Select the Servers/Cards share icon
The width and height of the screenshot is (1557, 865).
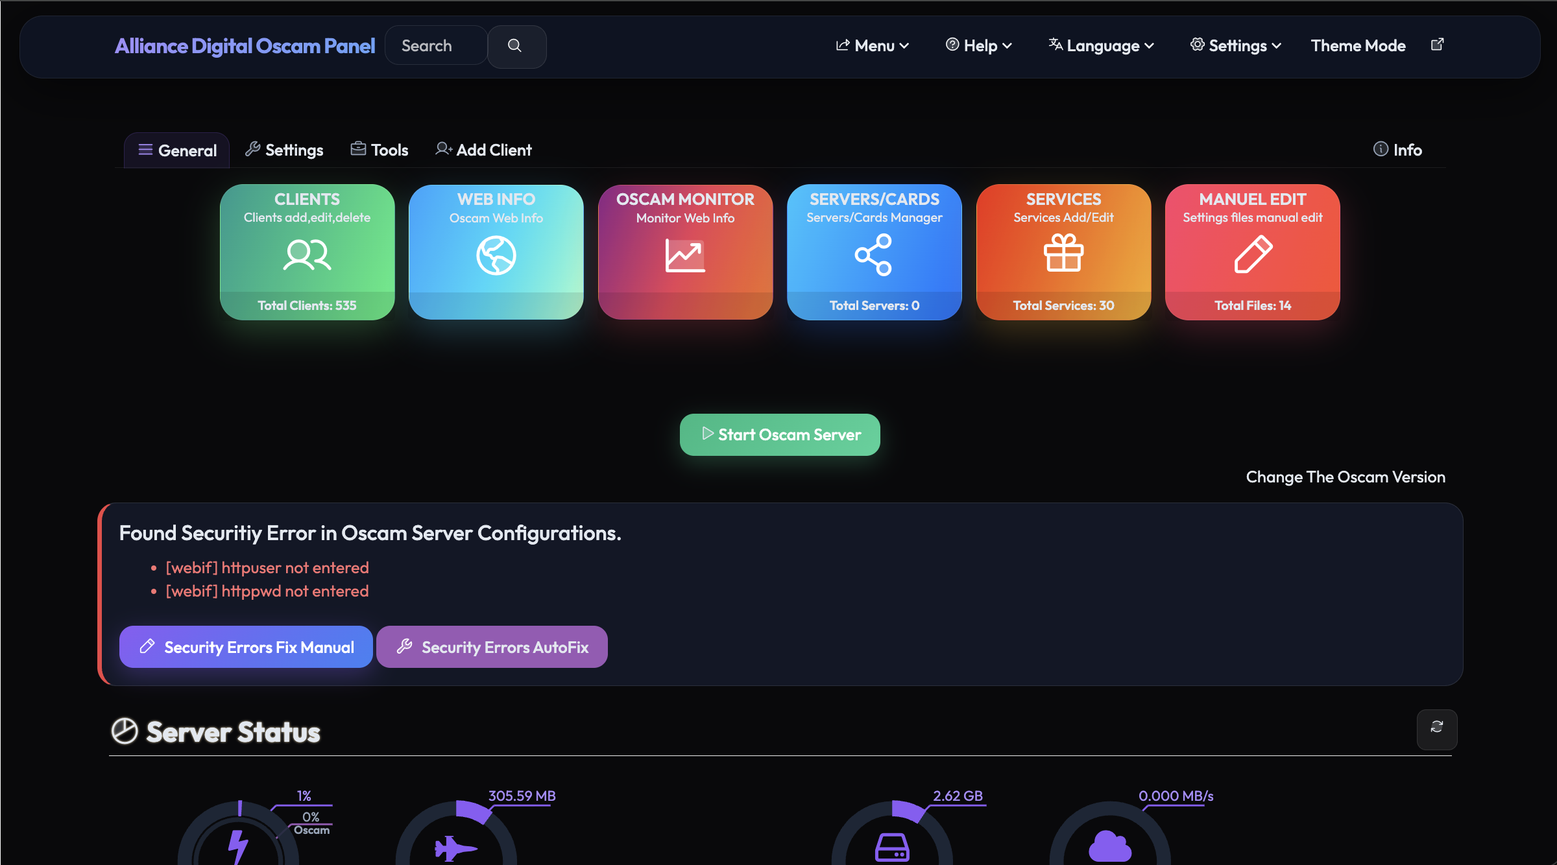pos(874,255)
